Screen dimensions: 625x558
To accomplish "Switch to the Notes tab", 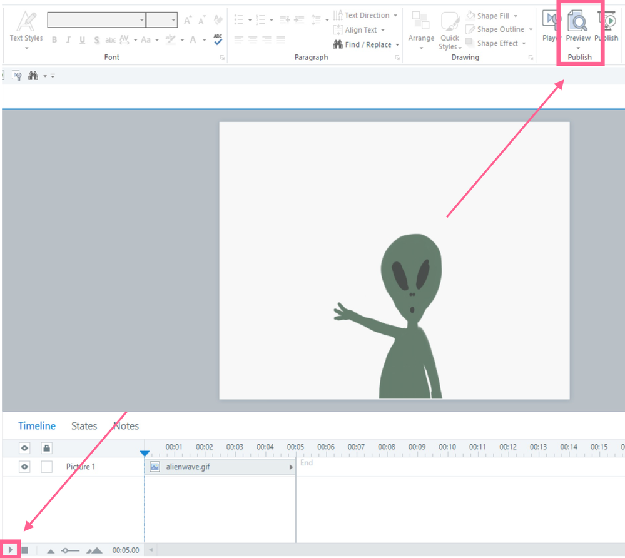I will [x=126, y=426].
